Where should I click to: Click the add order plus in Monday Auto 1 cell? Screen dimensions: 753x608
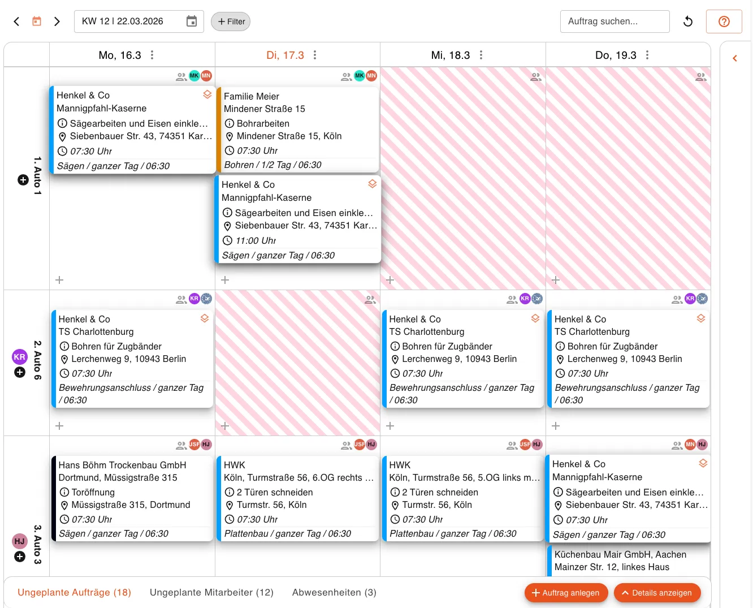pyautogui.click(x=59, y=280)
